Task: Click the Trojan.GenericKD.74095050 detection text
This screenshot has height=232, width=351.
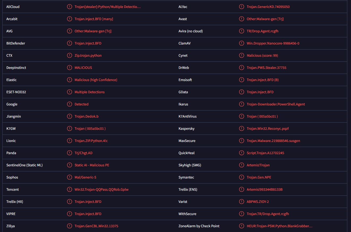Action: (268, 7)
